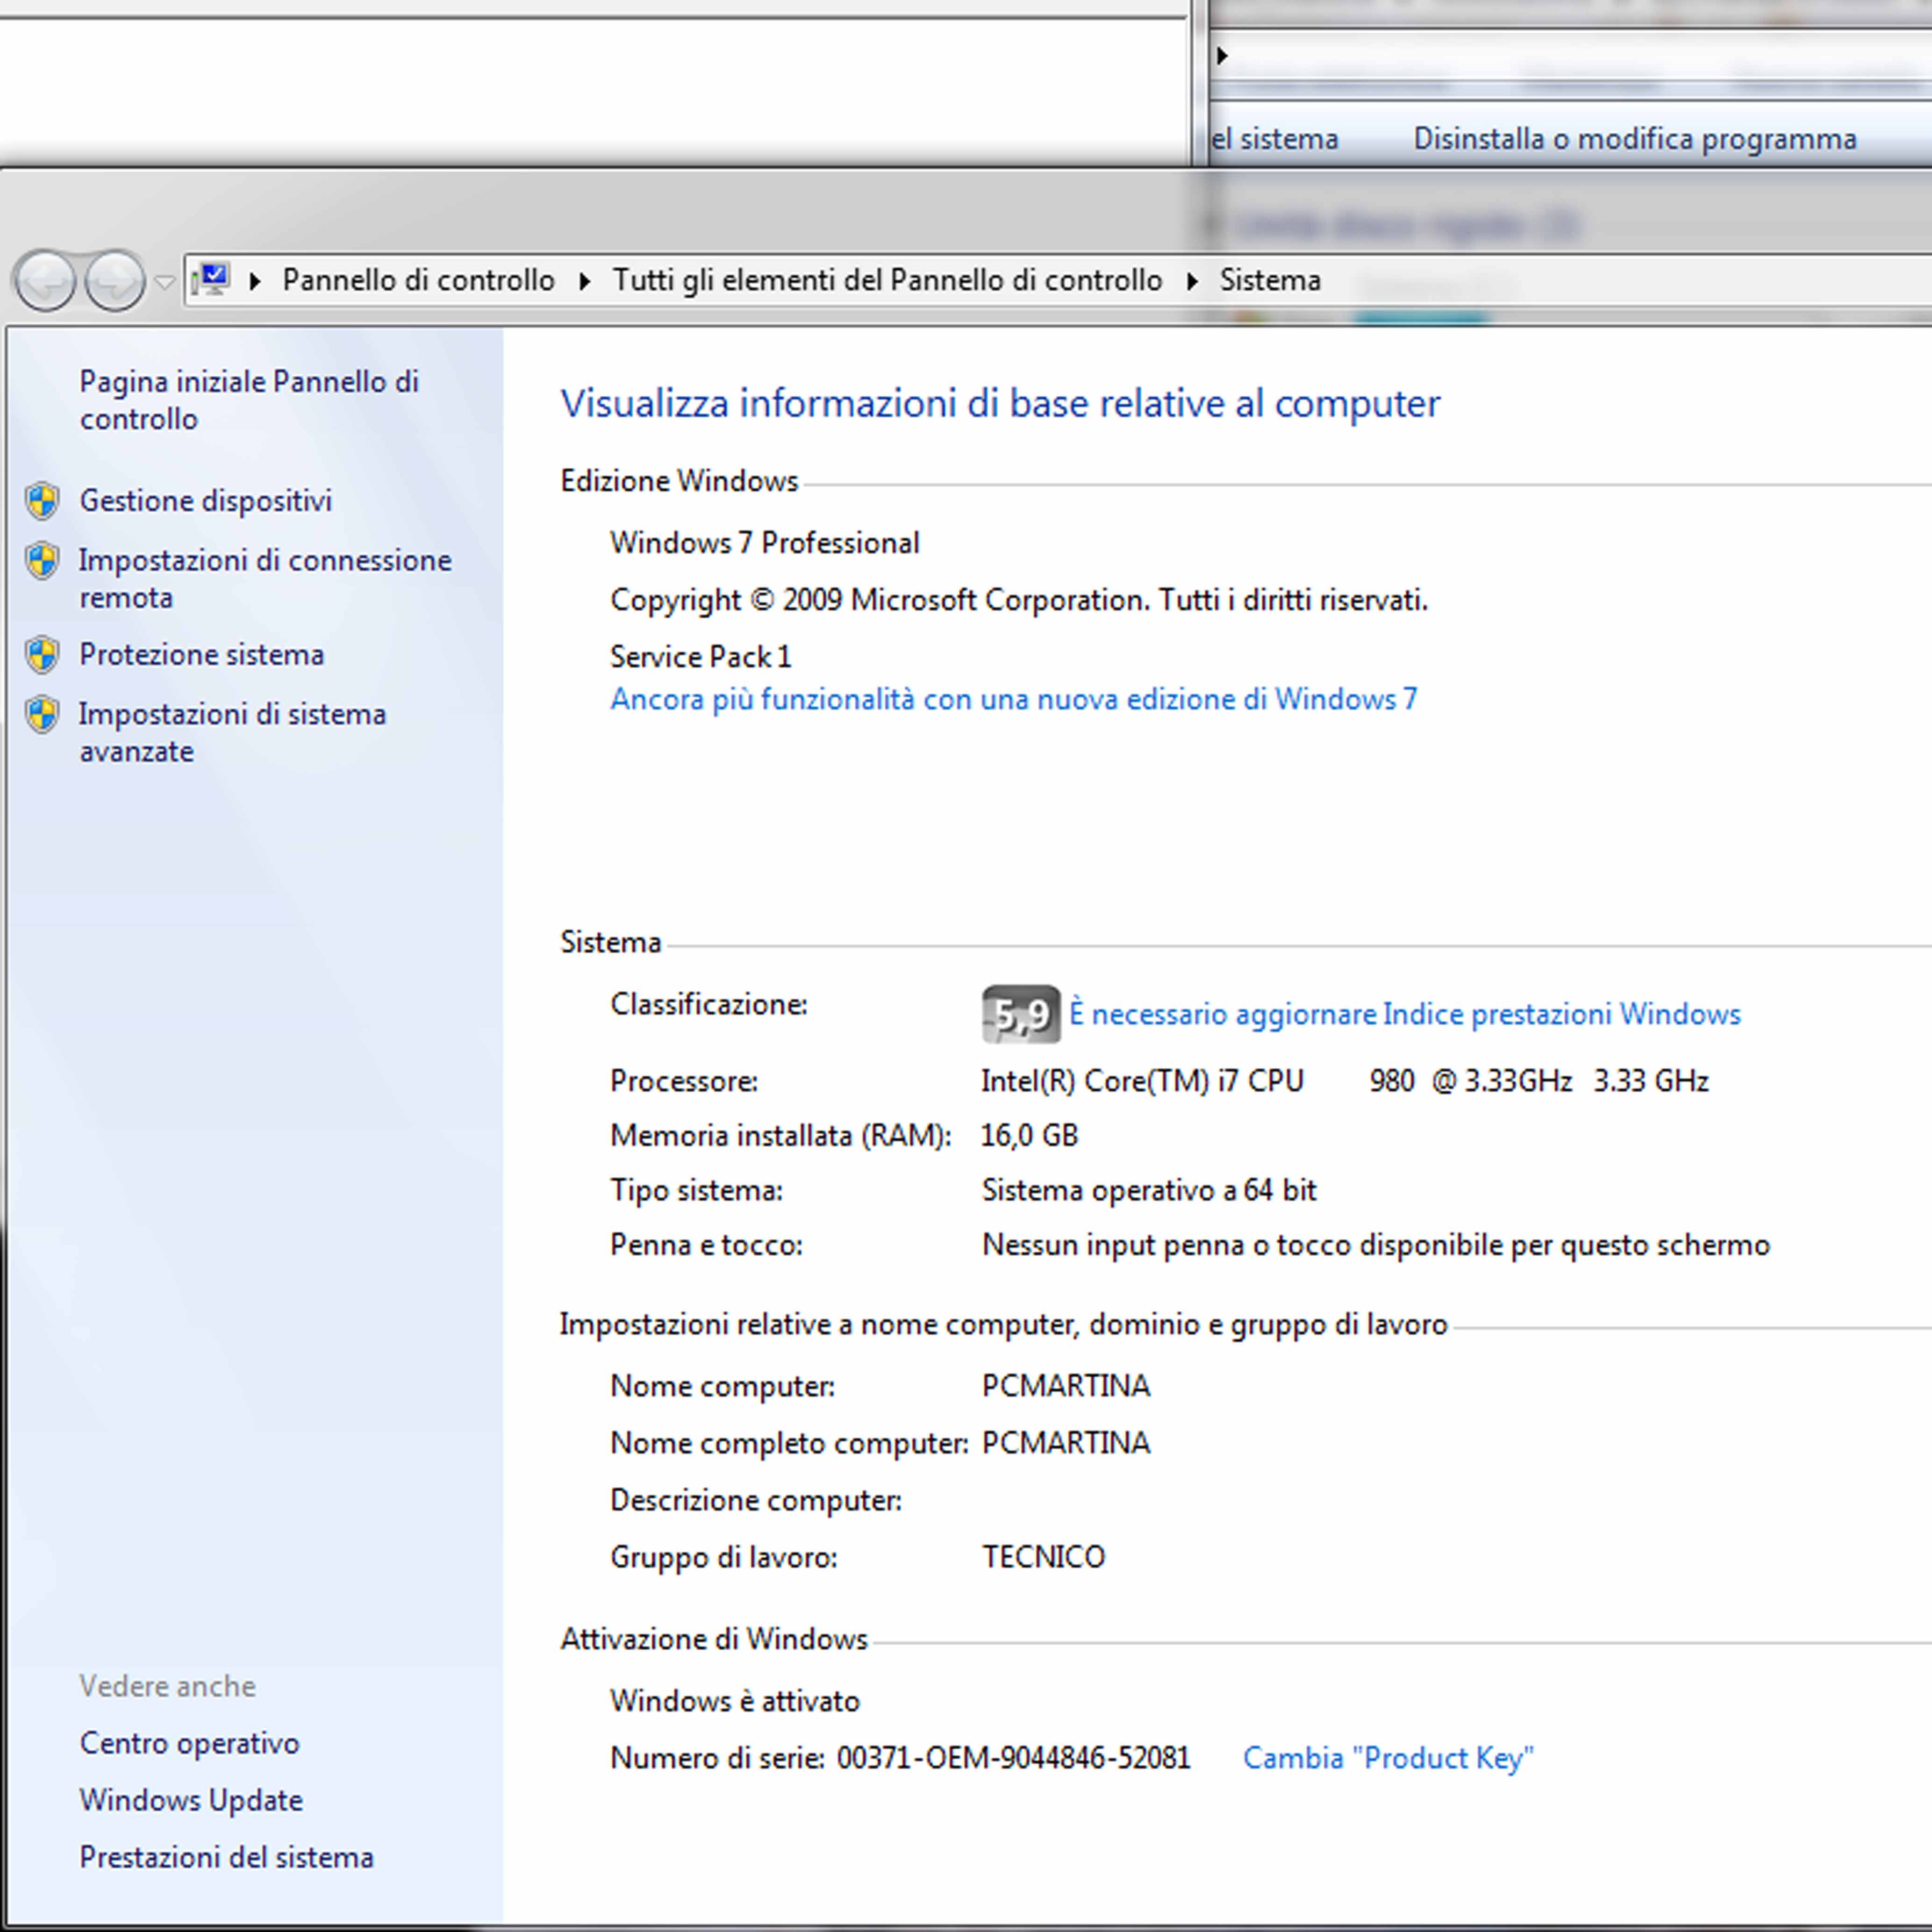This screenshot has height=1932, width=1932.
Task: Open Ancora più funzionalità Windows 7 link
Action: tap(1013, 699)
